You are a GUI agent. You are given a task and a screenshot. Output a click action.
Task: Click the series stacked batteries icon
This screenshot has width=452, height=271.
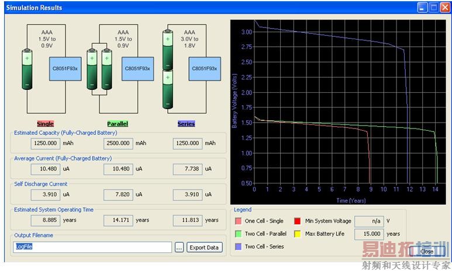pos(168,69)
